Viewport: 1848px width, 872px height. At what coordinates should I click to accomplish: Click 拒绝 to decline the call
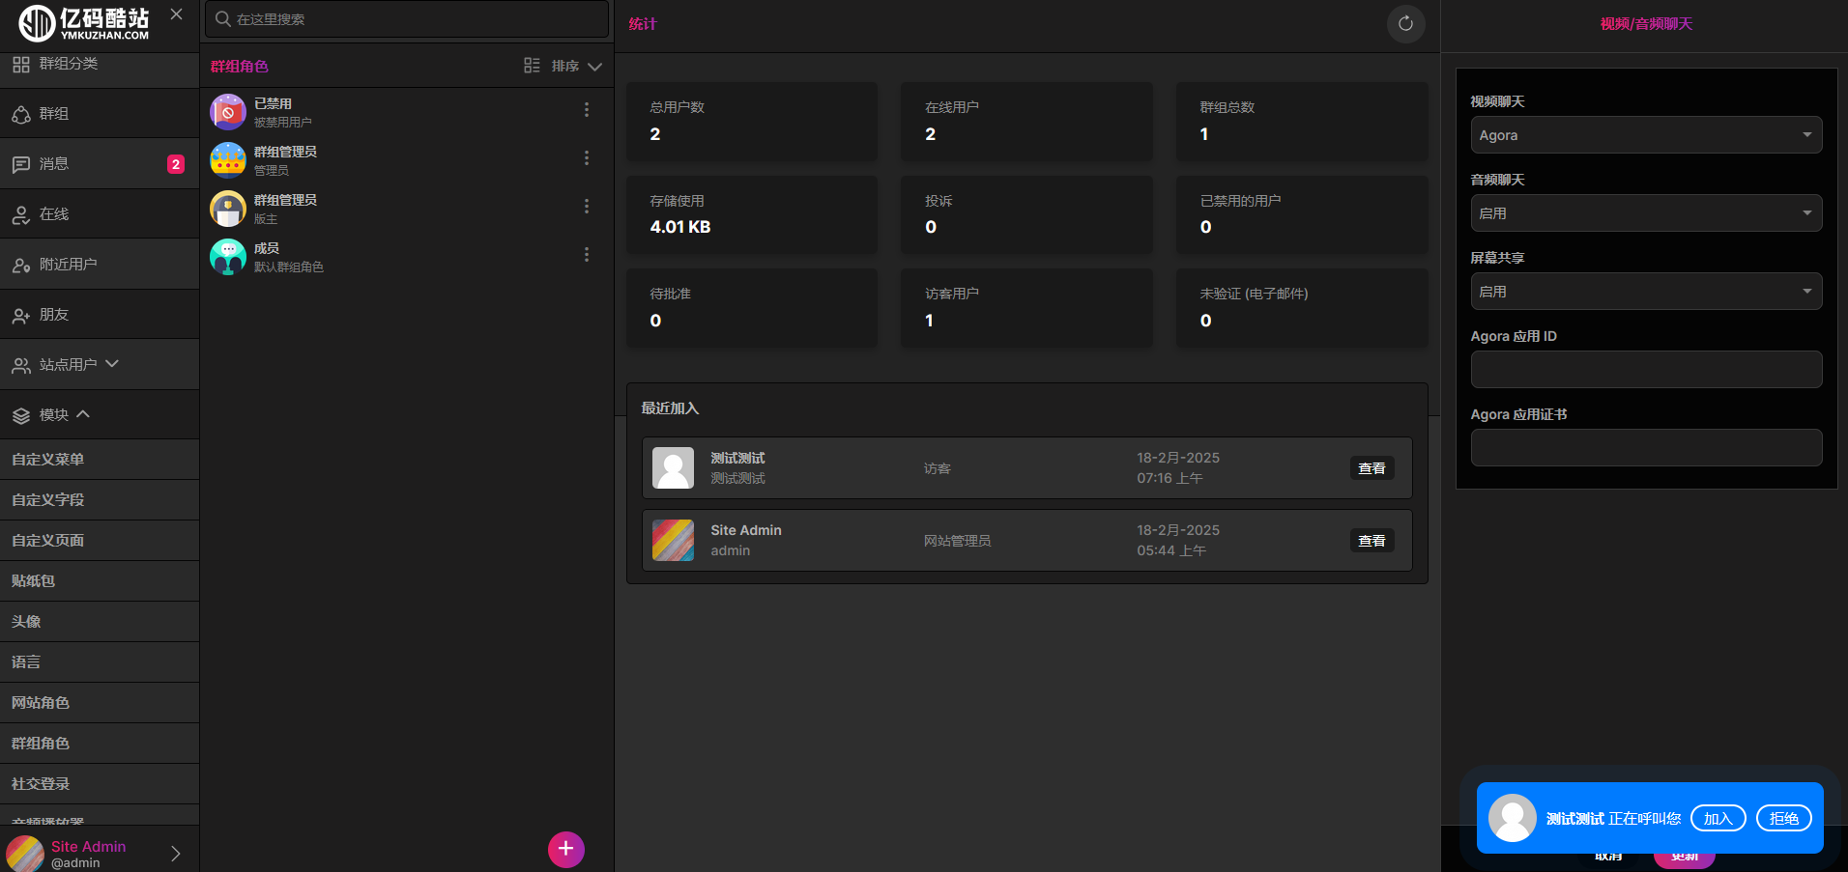pyautogui.click(x=1783, y=819)
